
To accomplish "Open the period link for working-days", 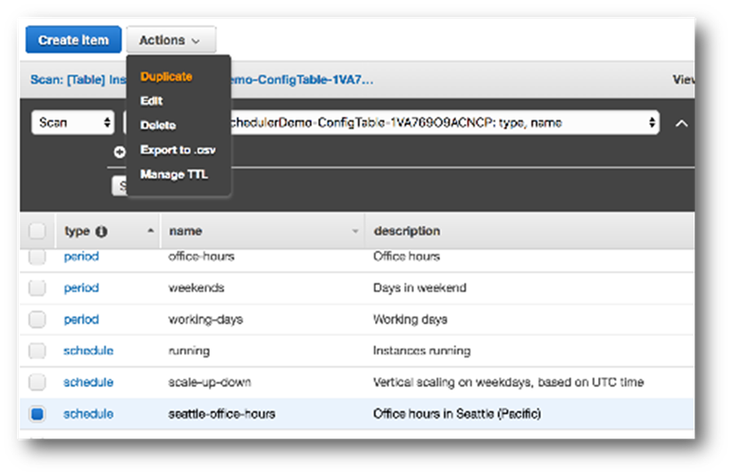I will [x=81, y=319].
